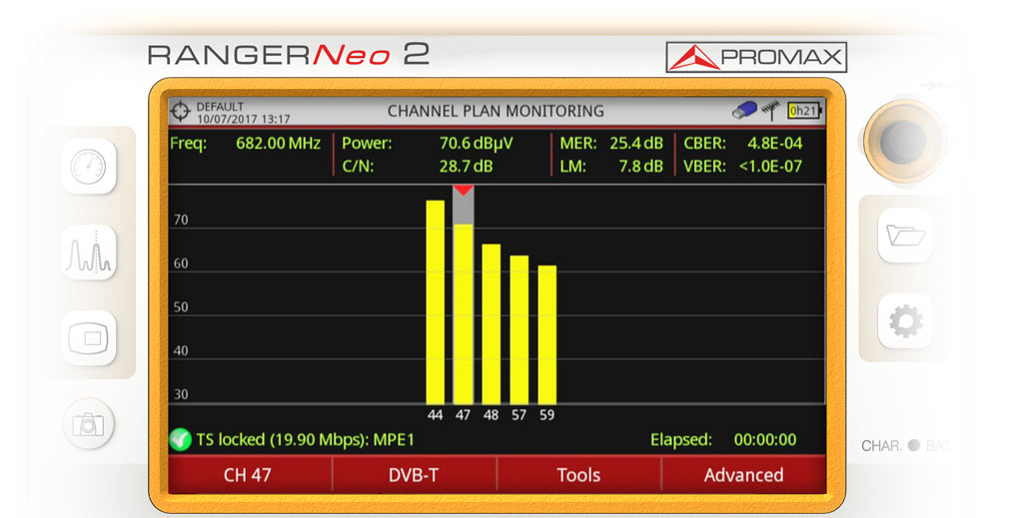Tap the terrestrial antenna band icon
The height and width of the screenshot is (518, 1023).
(770, 110)
